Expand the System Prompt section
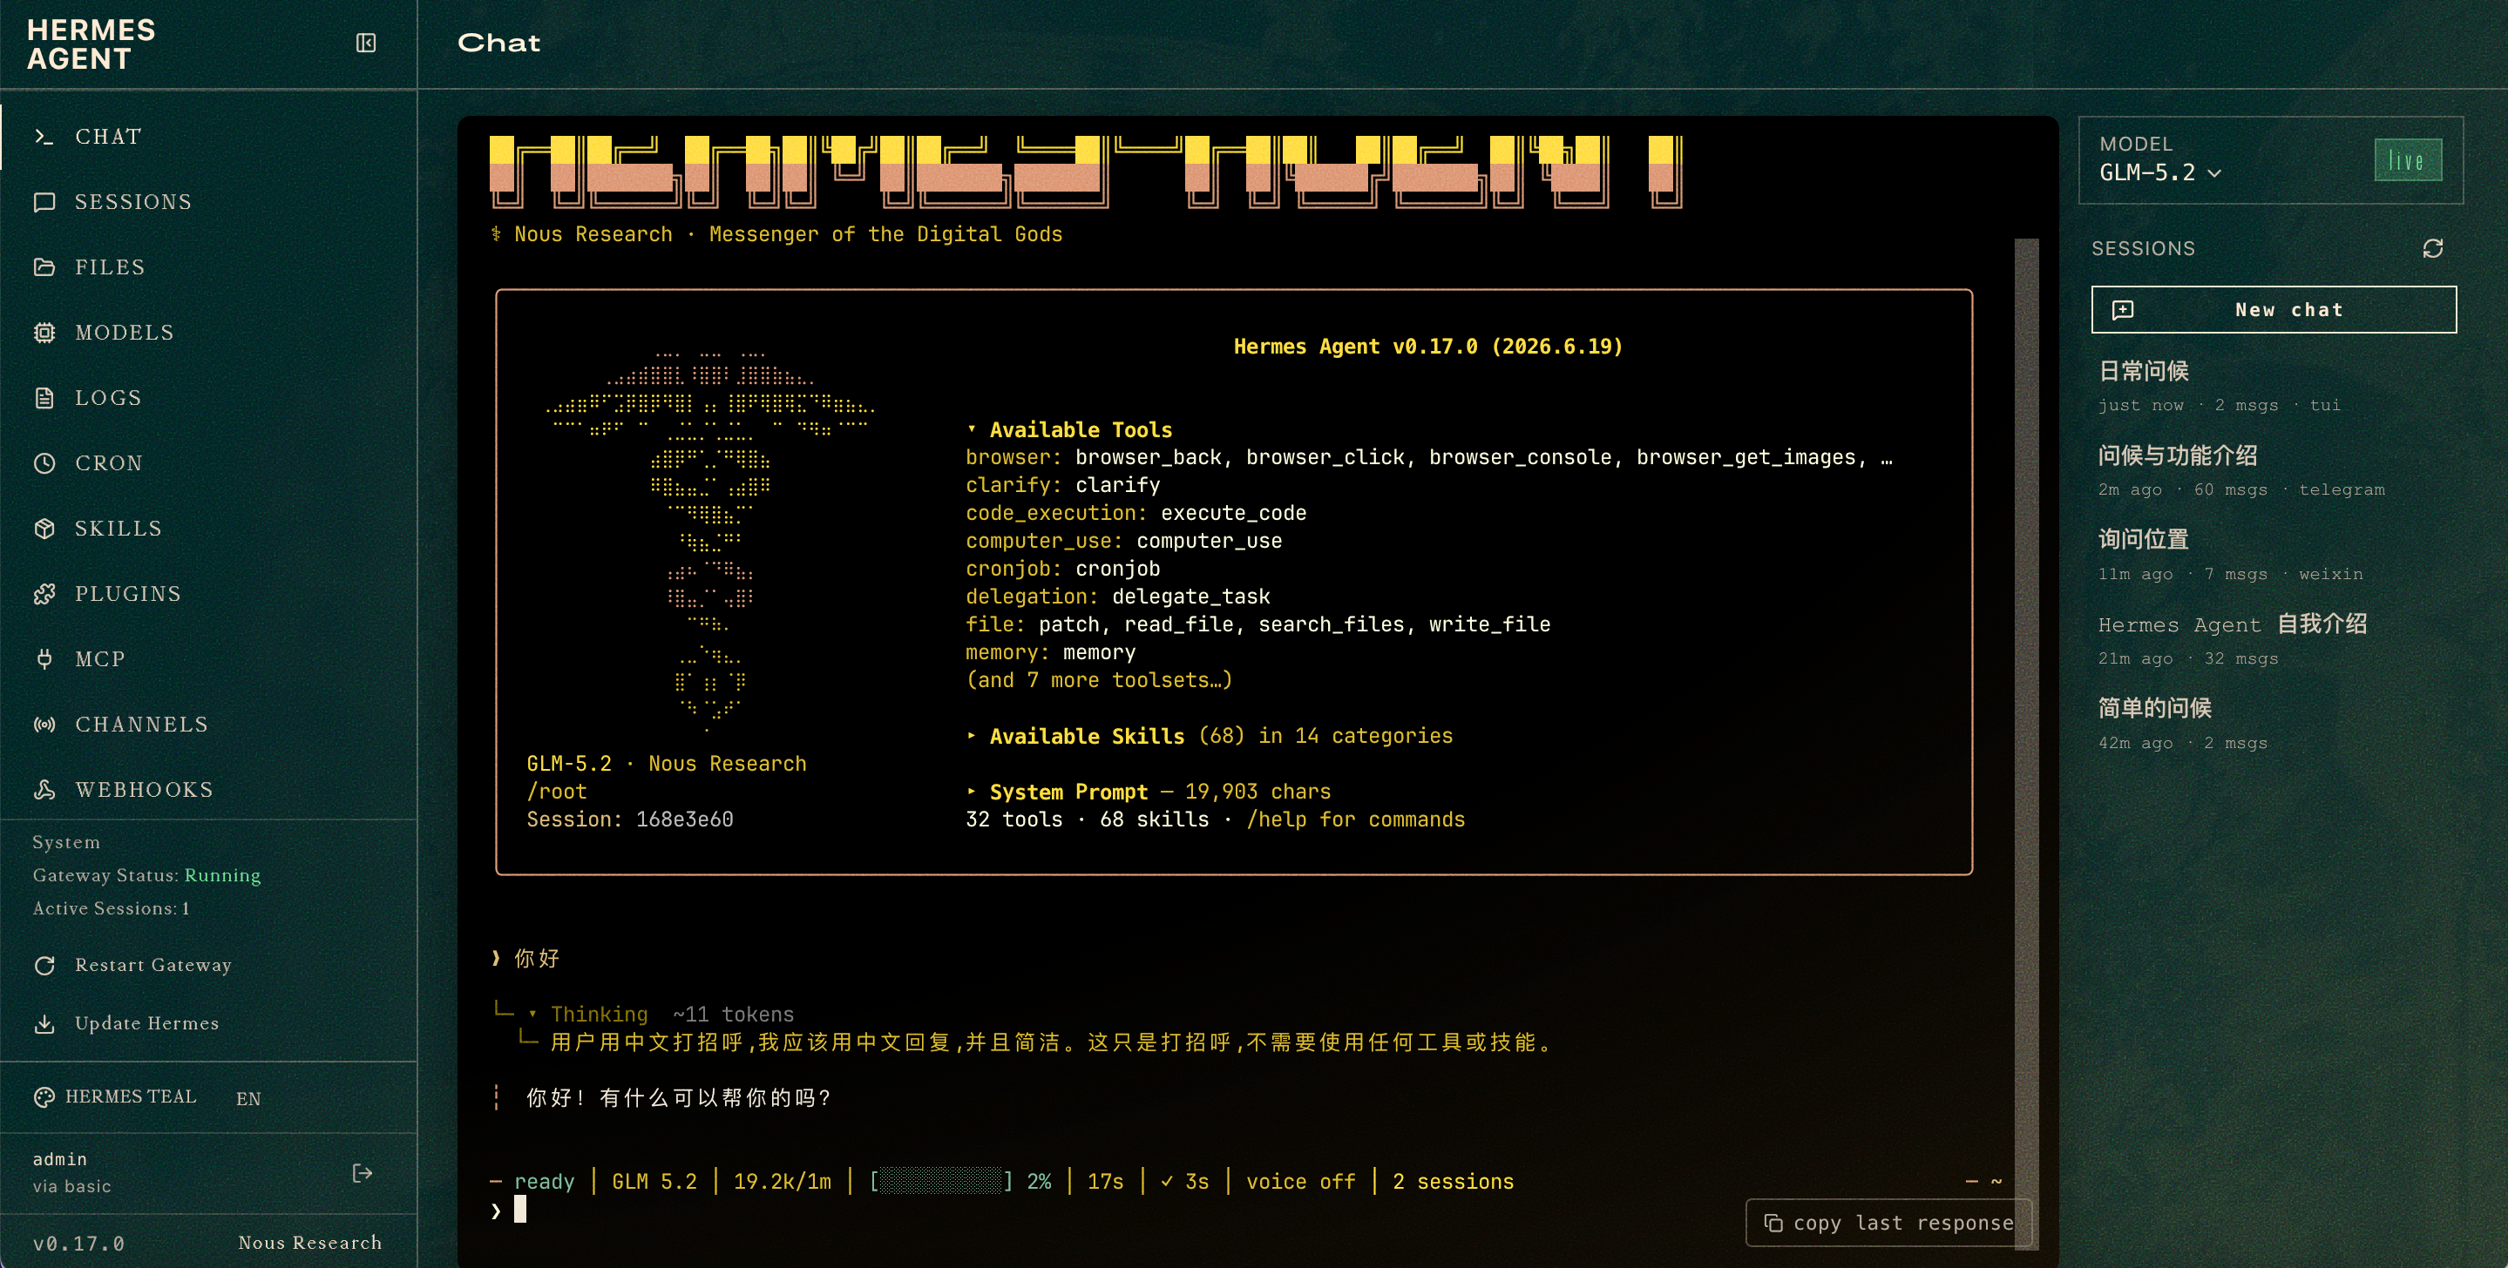2508x1268 pixels. coord(971,791)
